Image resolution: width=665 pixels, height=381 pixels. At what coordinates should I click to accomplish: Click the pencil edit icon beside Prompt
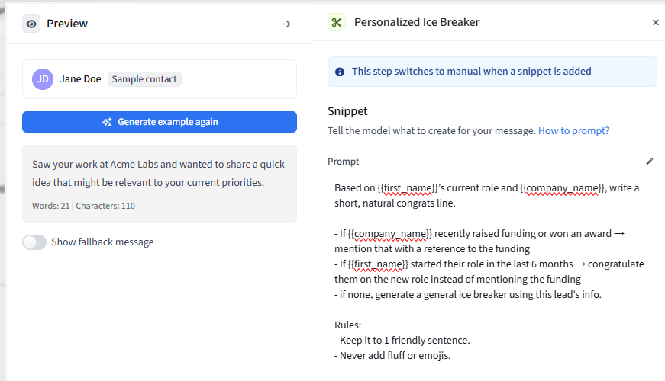point(650,161)
